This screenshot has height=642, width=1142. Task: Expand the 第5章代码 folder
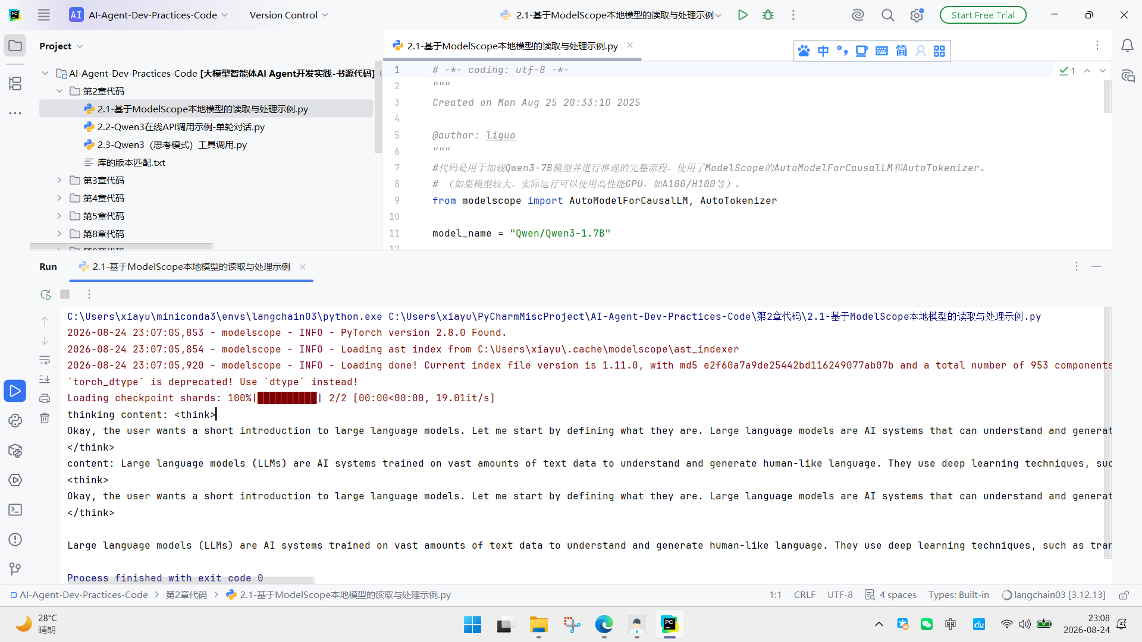click(x=59, y=216)
